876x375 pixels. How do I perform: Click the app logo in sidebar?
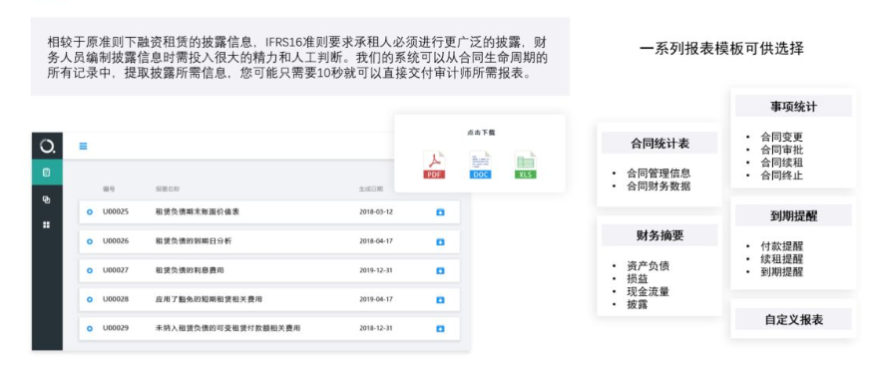pyautogui.click(x=48, y=147)
